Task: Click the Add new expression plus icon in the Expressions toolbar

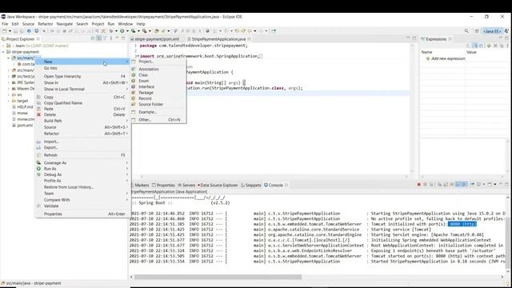Action: coord(489,46)
